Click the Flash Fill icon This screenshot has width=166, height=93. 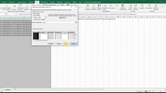pos(94,7)
